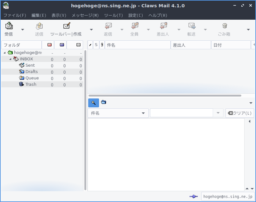The height and width of the screenshot is (202, 256).
Task: Open the 編集(E) menu
Action: 39,15
